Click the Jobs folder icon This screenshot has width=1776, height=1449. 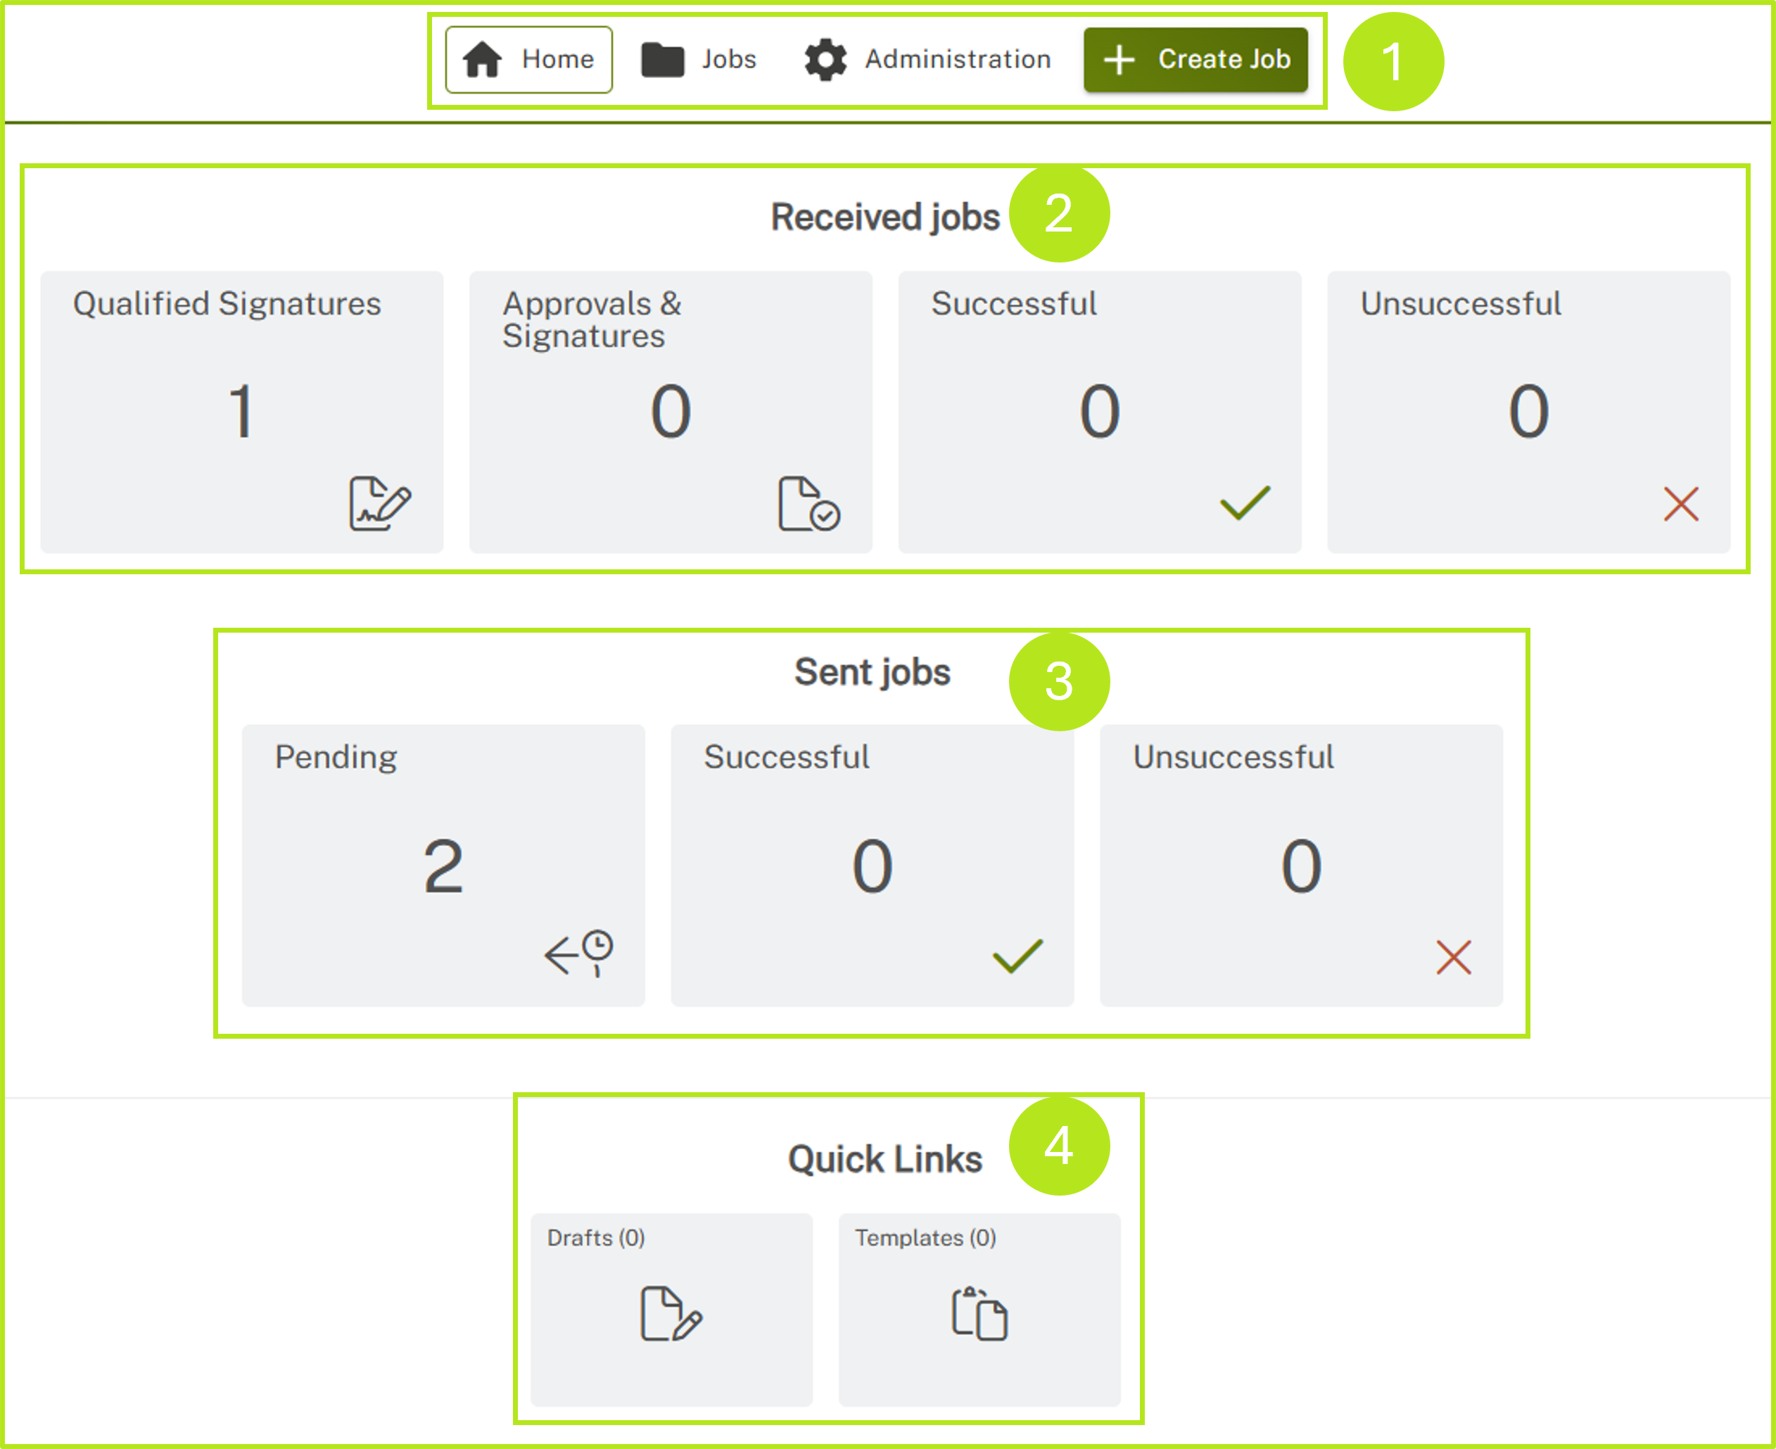pyautogui.click(x=663, y=58)
